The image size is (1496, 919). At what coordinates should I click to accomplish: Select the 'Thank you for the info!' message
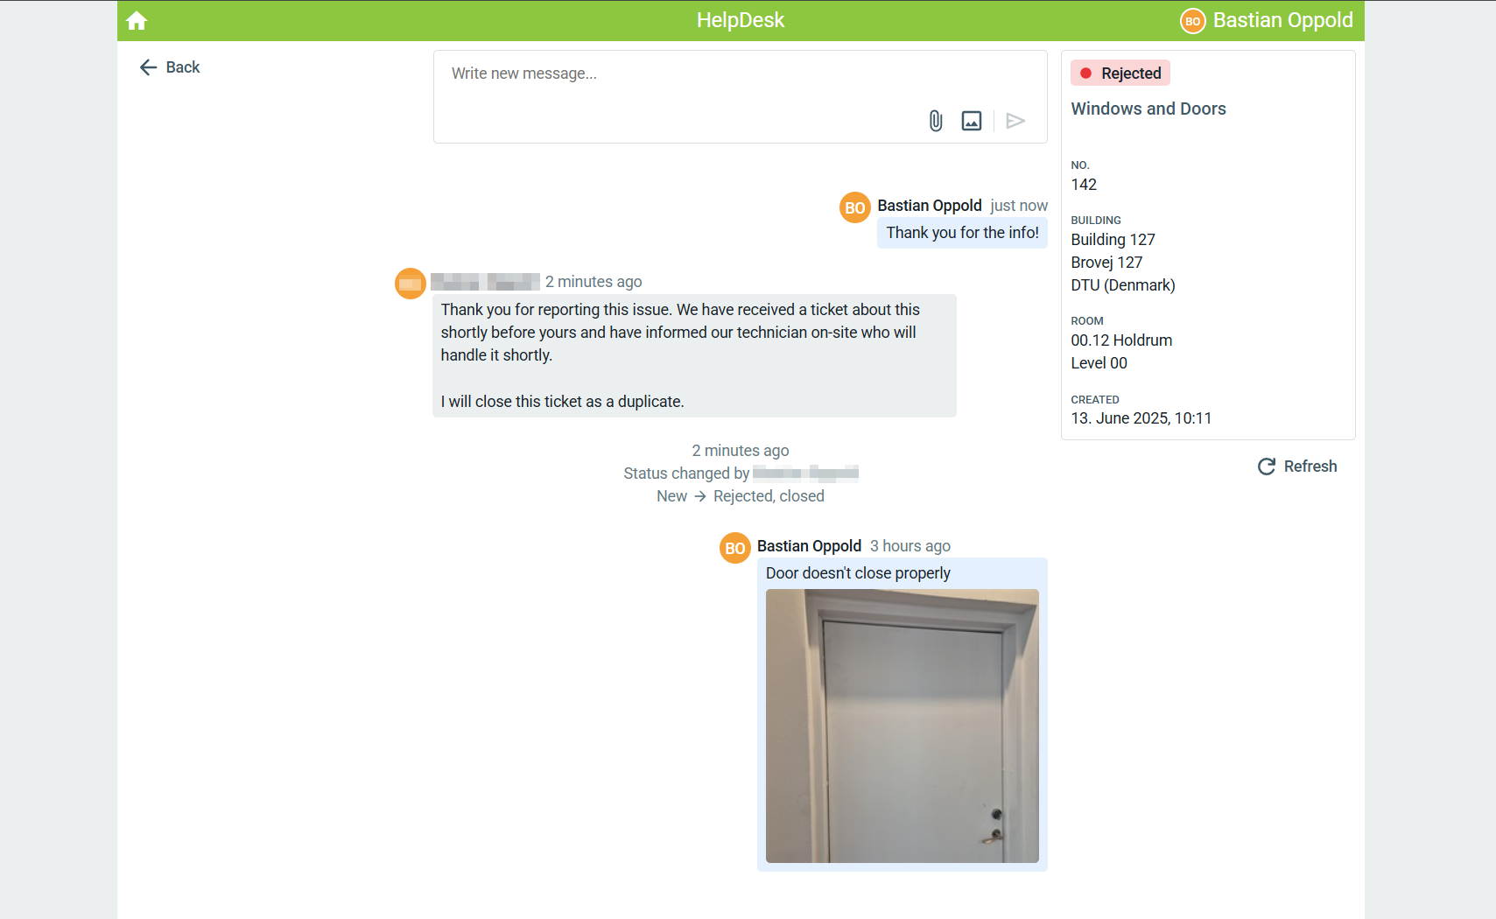pyautogui.click(x=963, y=233)
